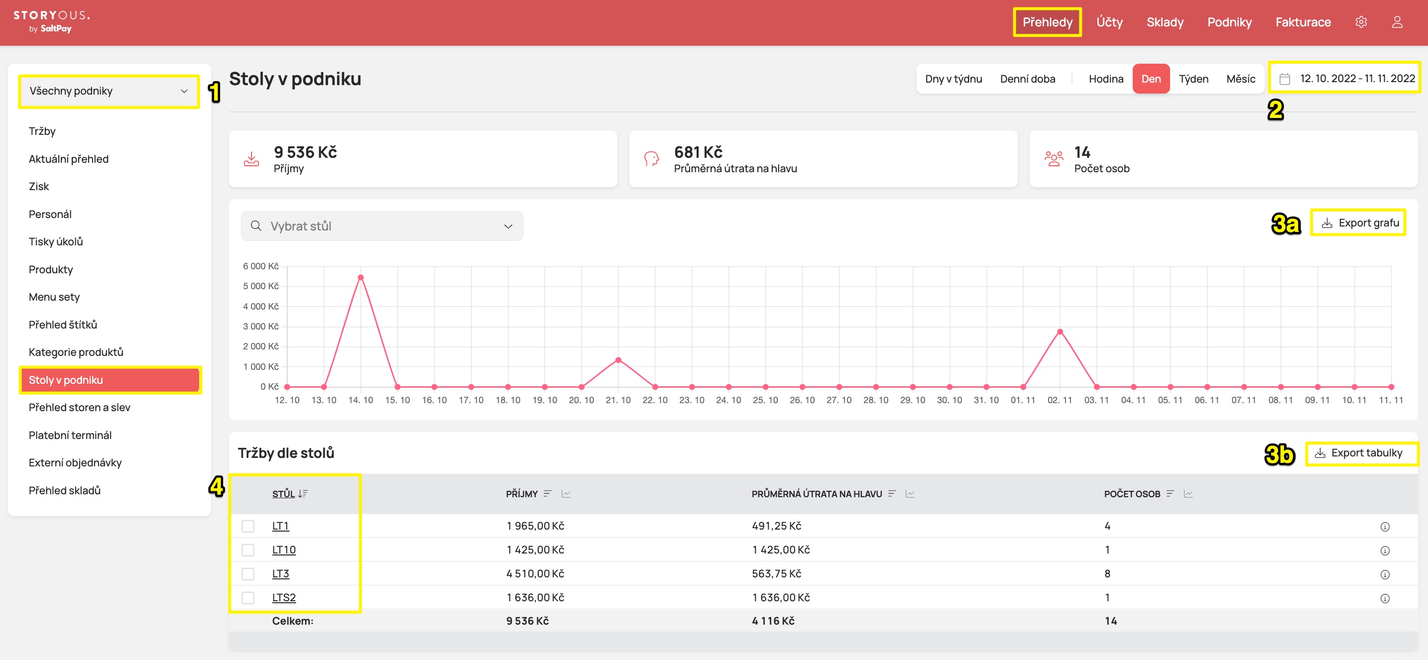Open the LT3 table link
The width and height of the screenshot is (1428, 660).
[280, 573]
